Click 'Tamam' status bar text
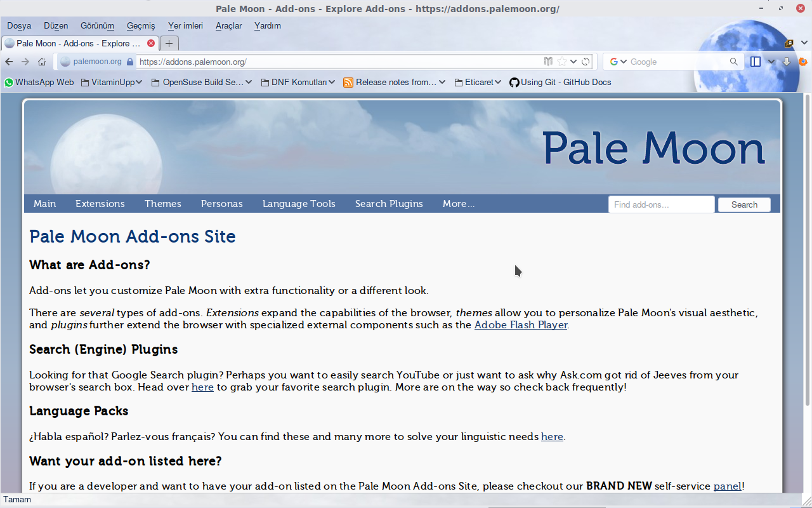Screen dimensions: 812x508 (17, 500)
